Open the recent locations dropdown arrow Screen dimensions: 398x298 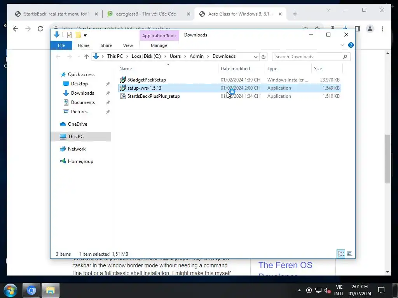pyautogui.click(x=79, y=57)
